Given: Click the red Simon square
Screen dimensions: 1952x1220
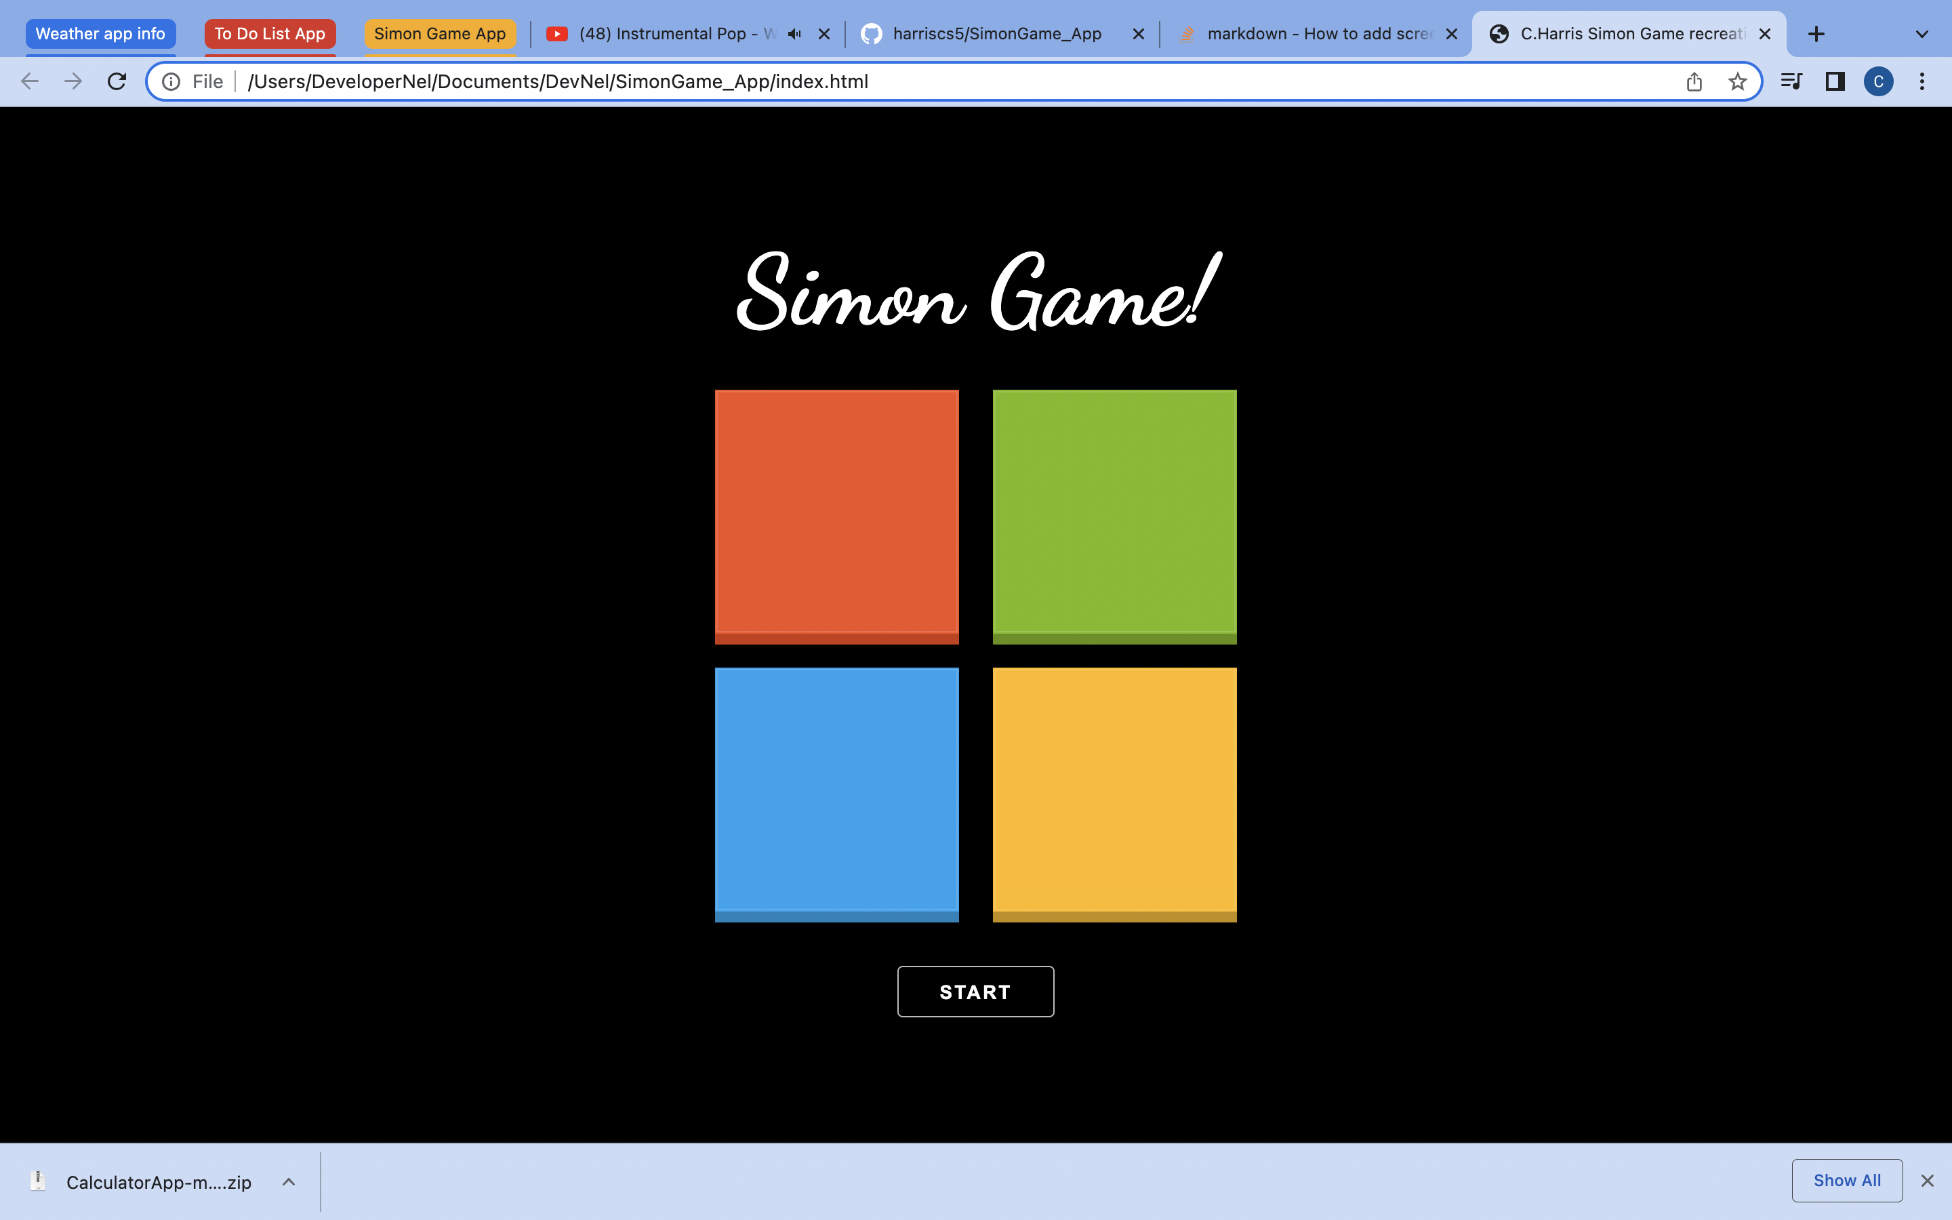Looking at the screenshot, I should point(836,515).
